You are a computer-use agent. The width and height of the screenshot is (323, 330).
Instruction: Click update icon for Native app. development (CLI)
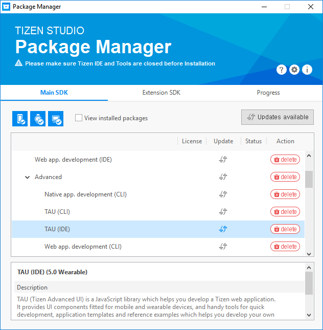click(x=223, y=194)
